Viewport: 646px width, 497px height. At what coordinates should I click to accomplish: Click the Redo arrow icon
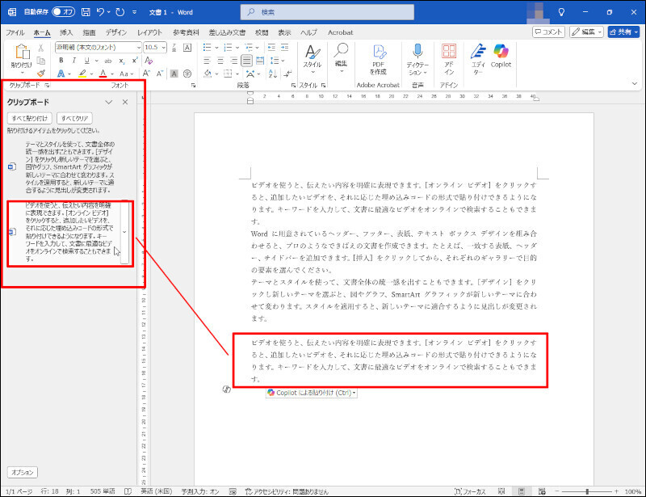pos(120,12)
